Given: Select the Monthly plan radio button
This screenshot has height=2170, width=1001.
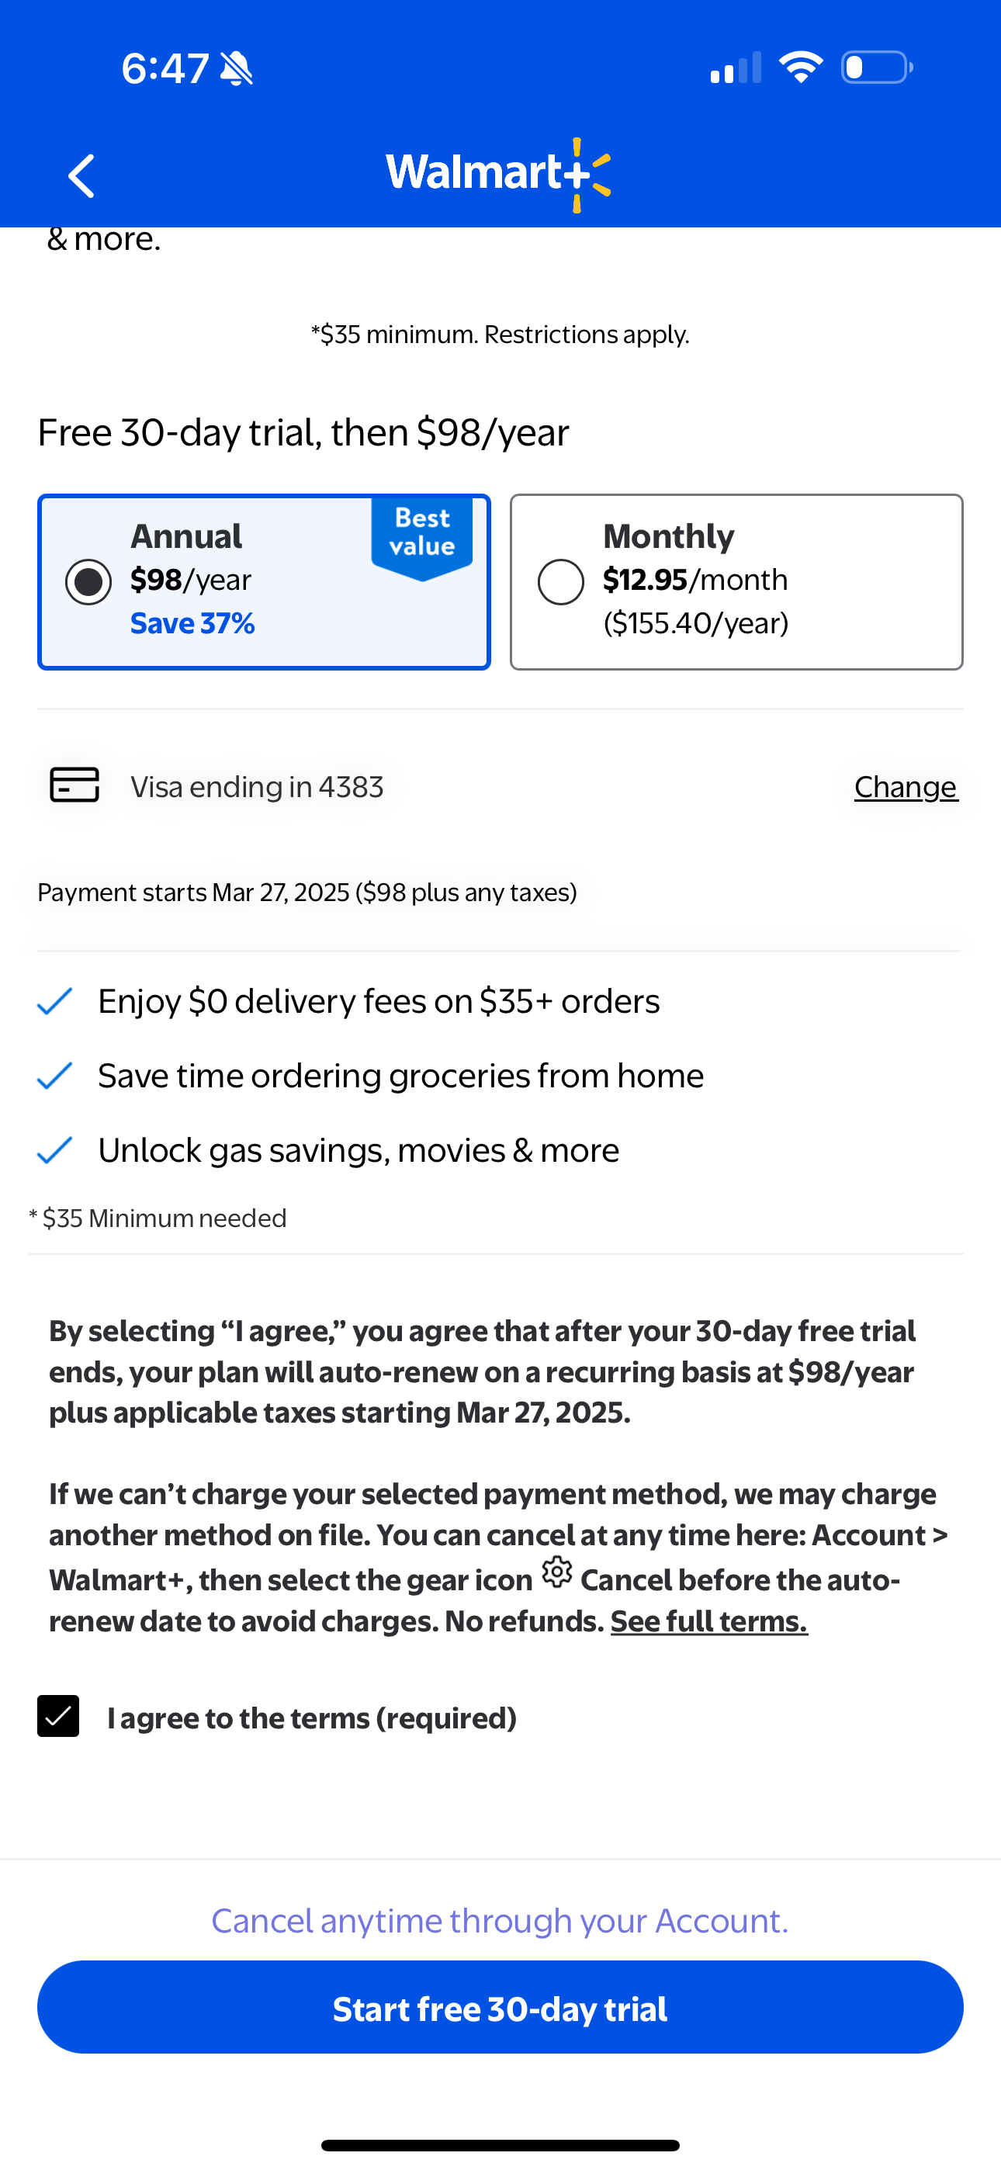Looking at the screenshot, I should coord(561,582).
